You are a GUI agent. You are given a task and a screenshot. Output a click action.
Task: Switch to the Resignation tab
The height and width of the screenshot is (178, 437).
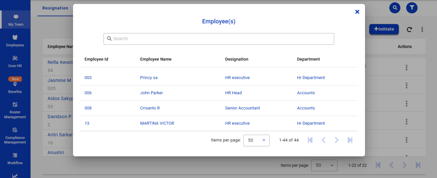click(55, 8)
